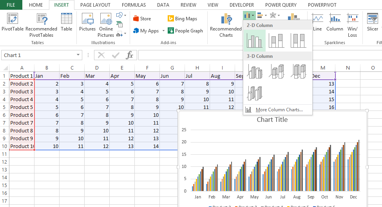Choose 2-D Clustered Column chart
The width and height of the screenshot is (382, 207).
point(254,41)
